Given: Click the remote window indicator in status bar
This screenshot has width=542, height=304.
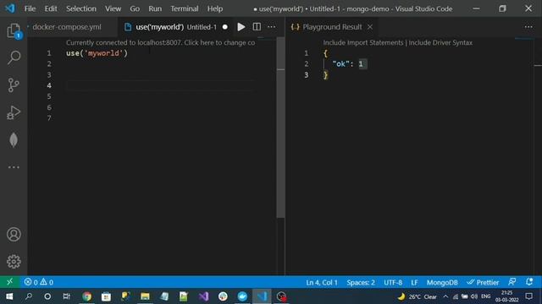Looking at the screenshot, I should click(x=9, y=282).
